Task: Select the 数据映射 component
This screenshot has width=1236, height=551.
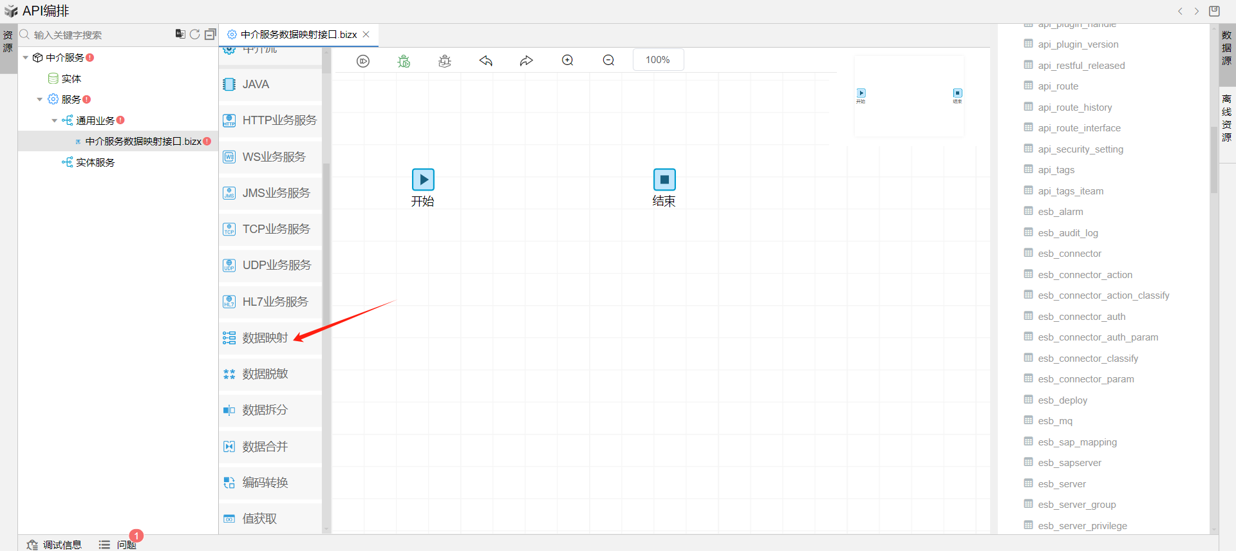Action: [265, 338]
